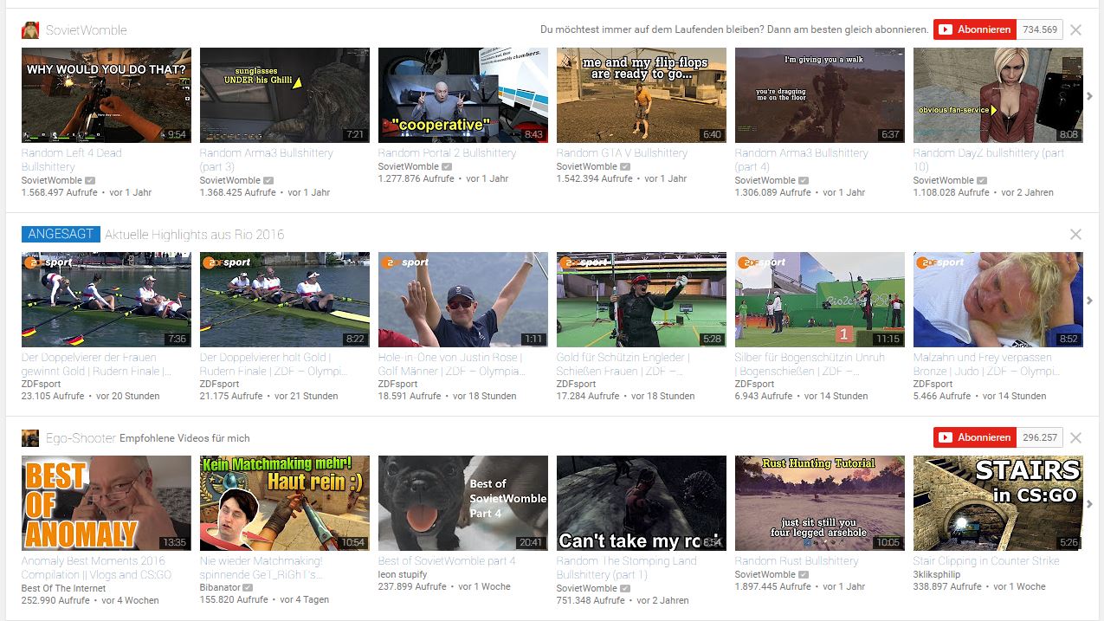This screenshot has width=1104, height=621.
Task: Play the 'WHY WOULD YOU DO THAT?' thumbnail
Action: click(107, 95)
